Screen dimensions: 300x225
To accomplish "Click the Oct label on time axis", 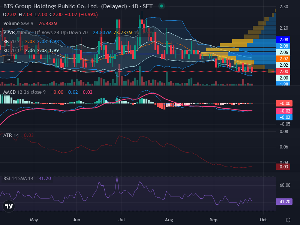I will 263,220.
